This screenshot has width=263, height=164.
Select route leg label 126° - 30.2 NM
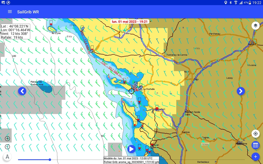[111, 69]
